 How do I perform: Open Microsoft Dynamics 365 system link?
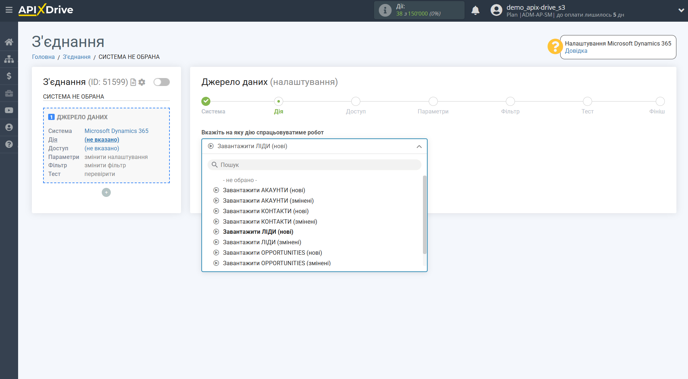pyautogui.click(x=116, y=131)
